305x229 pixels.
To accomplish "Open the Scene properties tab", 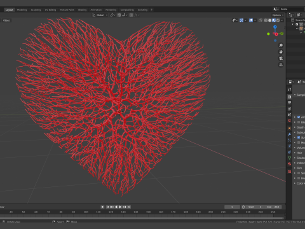I will 289,114.
